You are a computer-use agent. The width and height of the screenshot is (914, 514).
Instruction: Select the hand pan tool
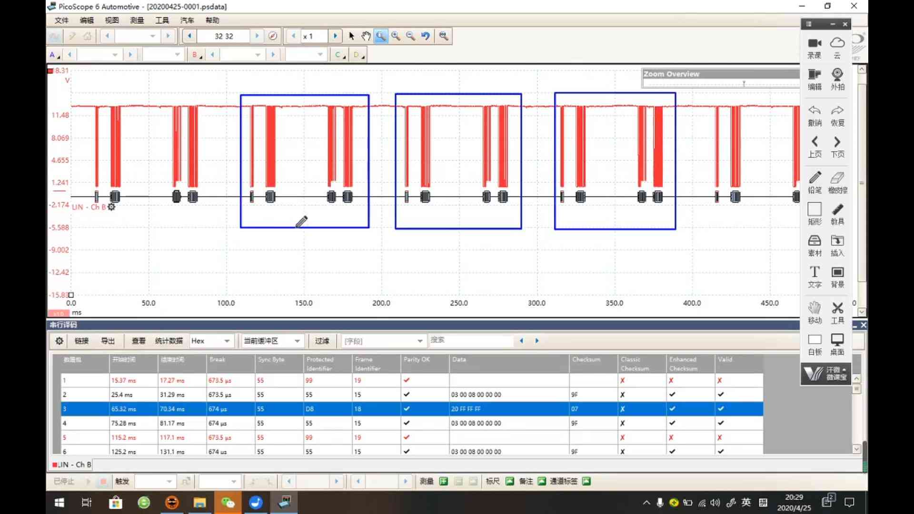(366, 36)
